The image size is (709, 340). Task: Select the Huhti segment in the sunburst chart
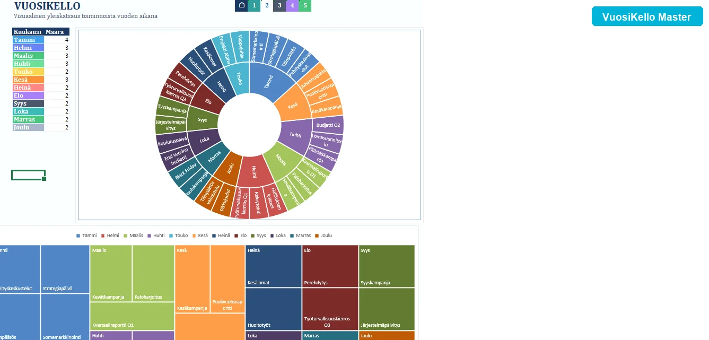[295, 135]
